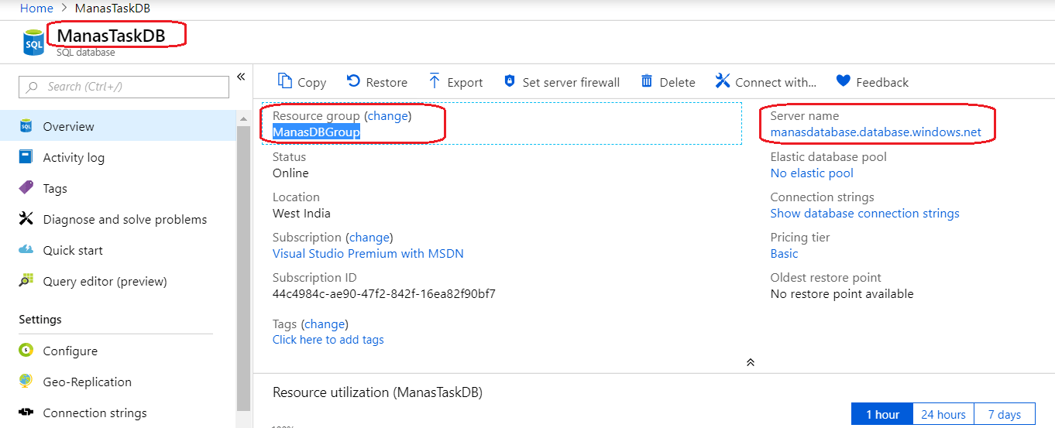Screen dimensions: 1055x428
Task: Click the ManasTaskDB breadcrumb text
Action: pyautogui.click(x=112, y=8)
